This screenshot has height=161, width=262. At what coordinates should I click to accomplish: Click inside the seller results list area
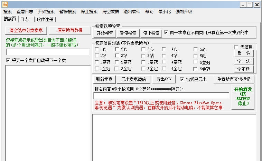(x=174, y=138)
